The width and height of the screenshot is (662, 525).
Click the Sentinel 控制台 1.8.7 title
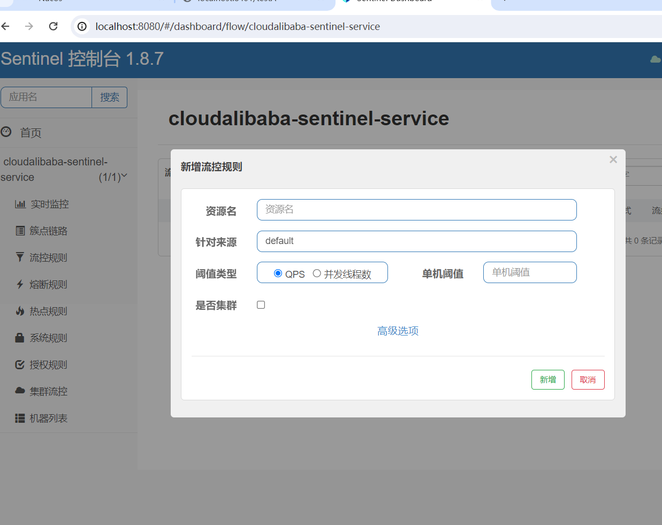click(82, 59)
